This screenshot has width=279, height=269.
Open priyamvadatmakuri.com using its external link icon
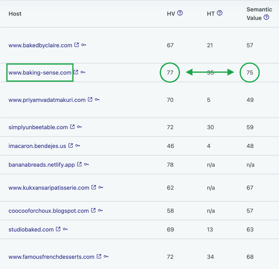[90, 99]
